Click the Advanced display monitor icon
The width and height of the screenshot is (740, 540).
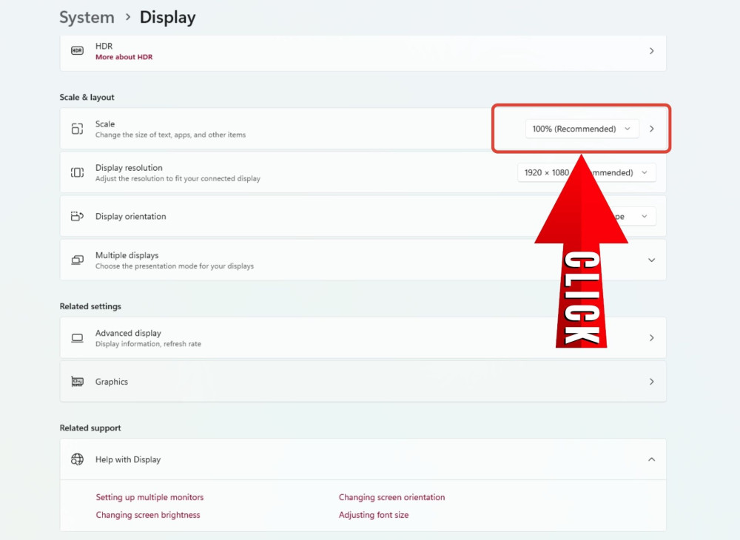77,338
